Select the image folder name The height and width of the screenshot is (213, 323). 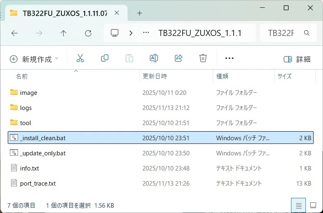(29, 93)
